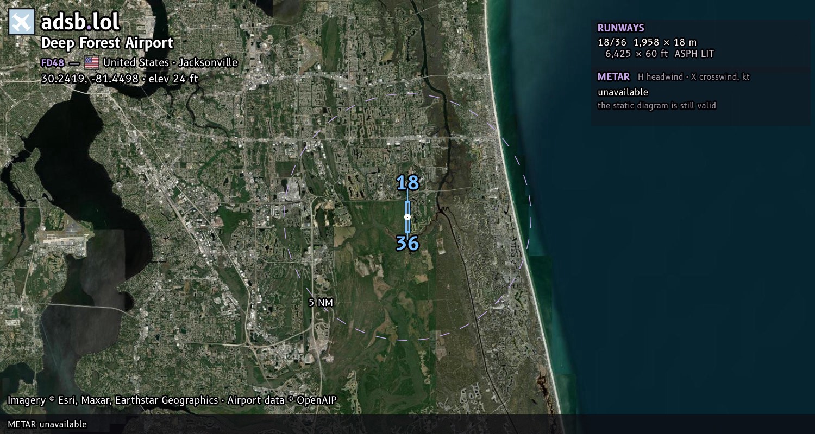Click the 5 NM range ring label
Viewport: 815px width, 434px height.
click(321, 303)
